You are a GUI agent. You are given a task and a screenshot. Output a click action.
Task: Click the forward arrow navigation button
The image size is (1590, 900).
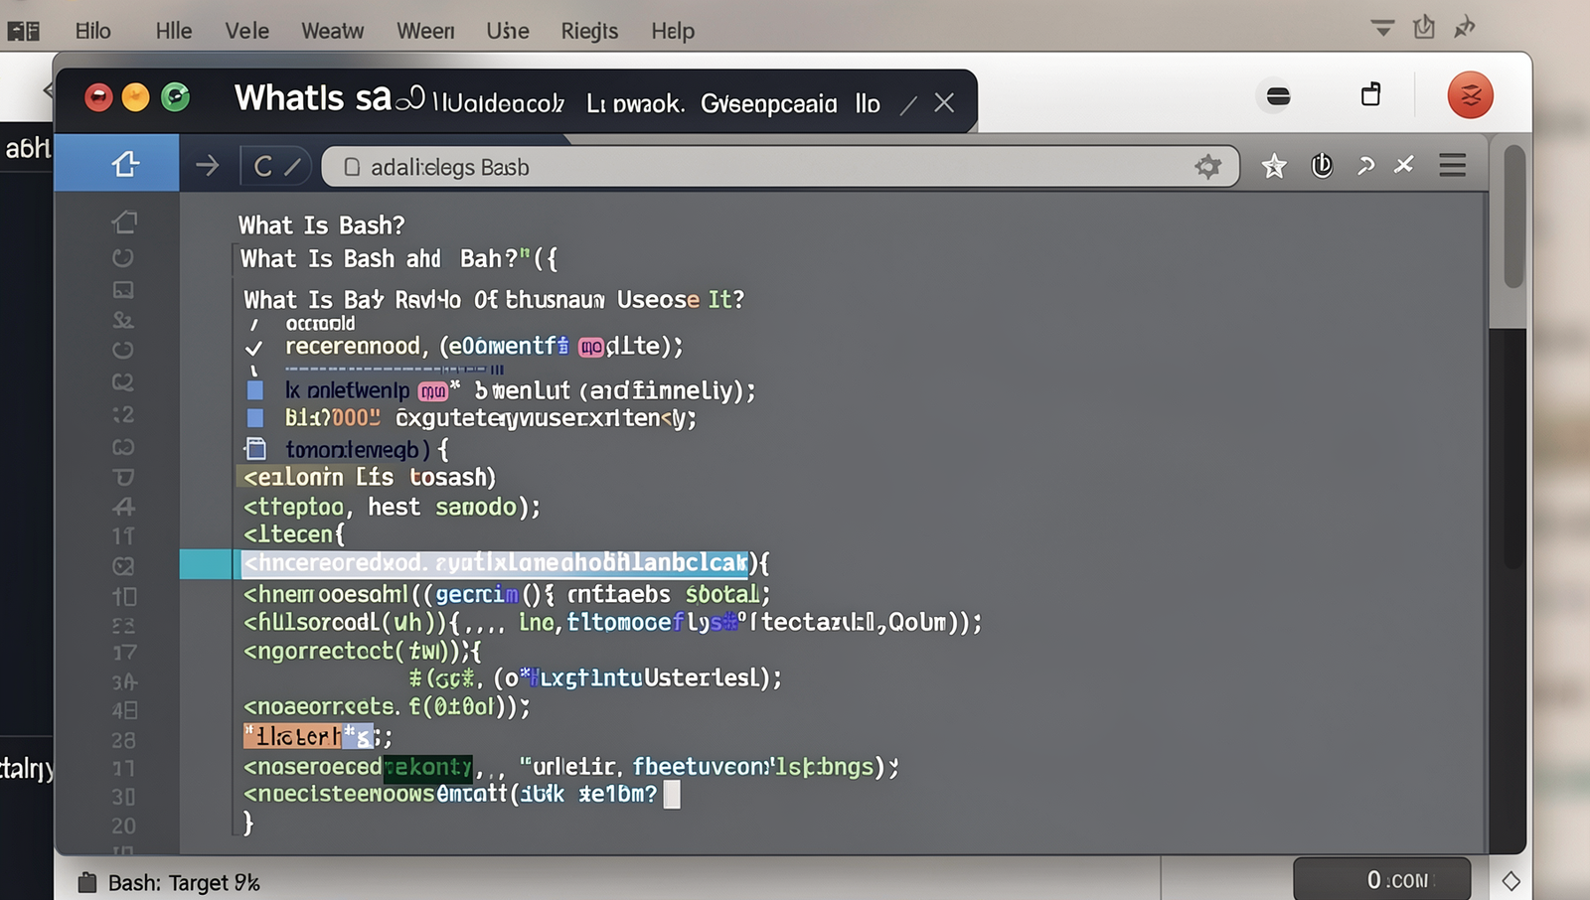[x=207, y=165]
